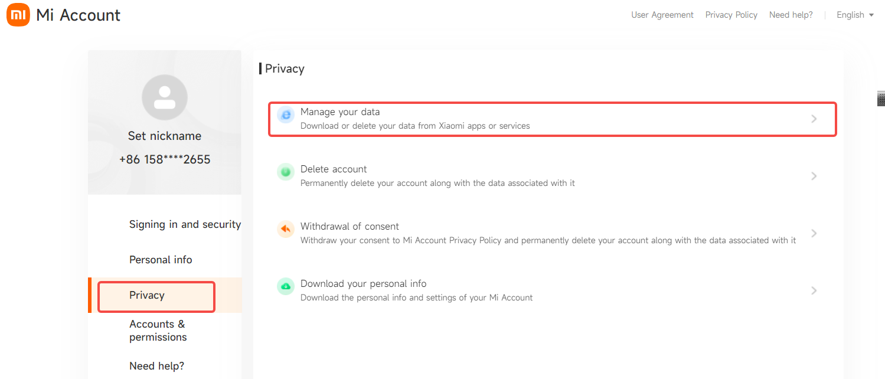The image size is (885, 379).
Task: Click the profile avatar picture
Action: (x=165, y=98)
